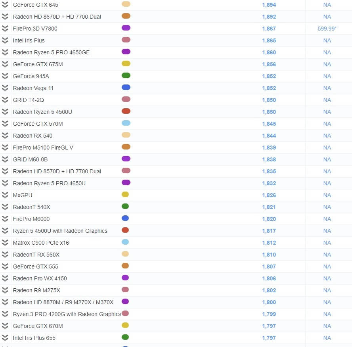Click the yellow swatch for GeForce GTX 675M

pos(126,63)
